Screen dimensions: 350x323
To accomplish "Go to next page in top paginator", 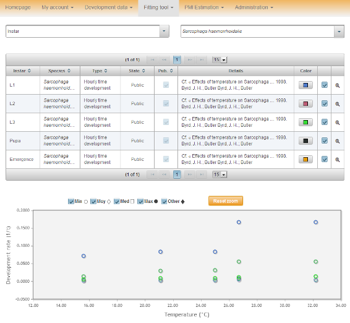I will pyautogui.click(x=190, y=59).
